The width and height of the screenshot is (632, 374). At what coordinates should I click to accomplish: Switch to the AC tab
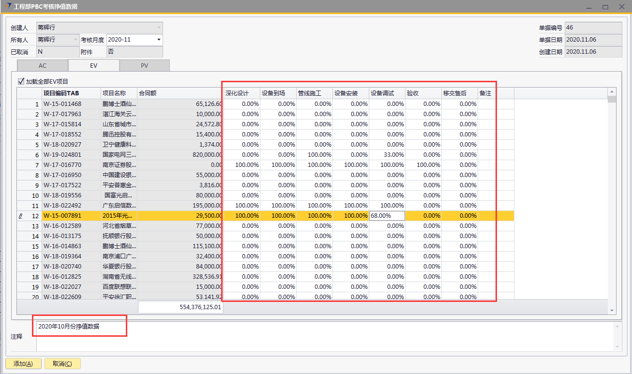(x=43, y=66)
